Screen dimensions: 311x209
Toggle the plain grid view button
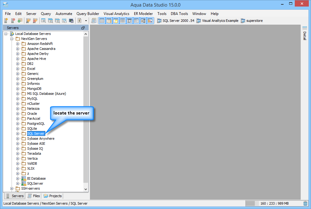[123, 21]
